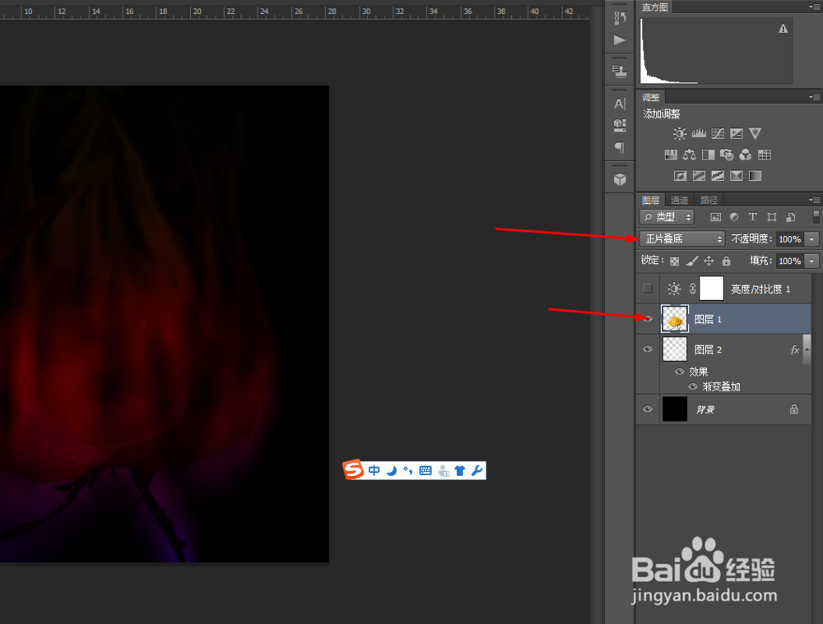Filter layers by adjustment layers
Viewport: 823px width, 624px height.
click(x=734, y=217)
